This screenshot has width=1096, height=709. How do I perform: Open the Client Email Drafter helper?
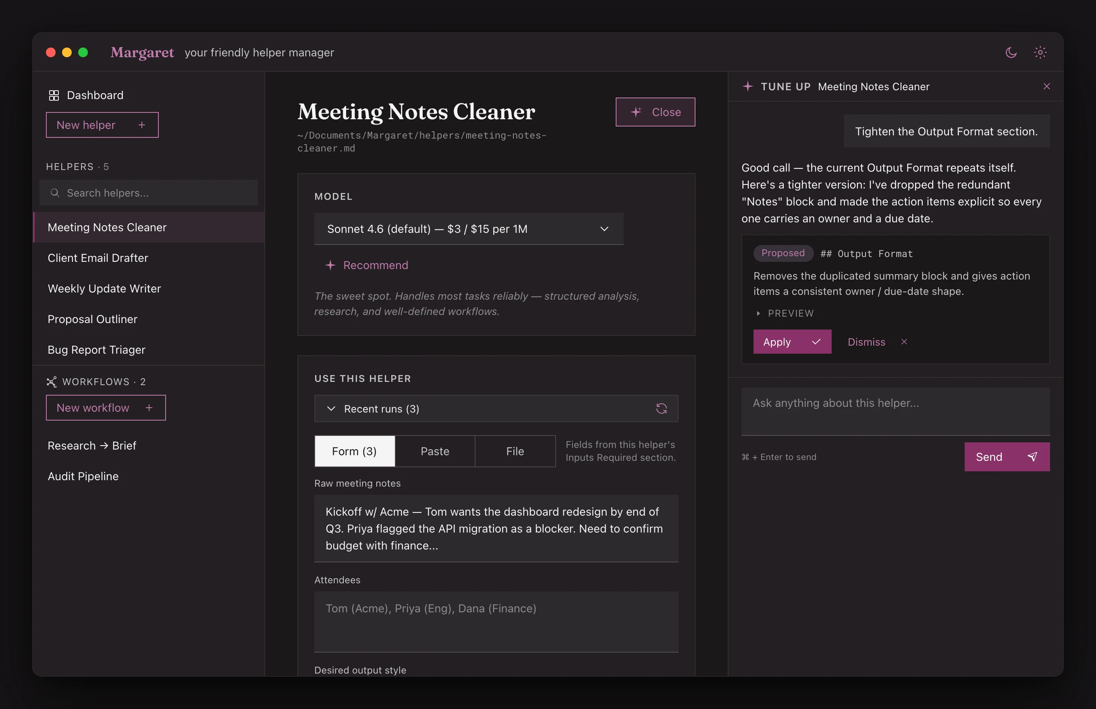[x=149, y=258]
